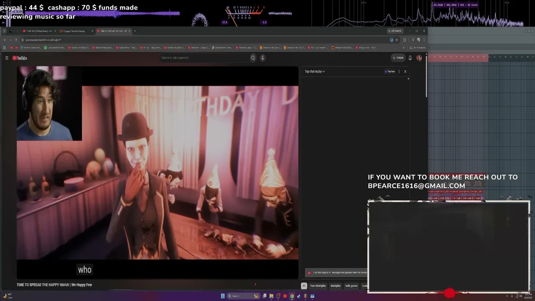Go to the YouTube home logo
The width and height of the screenshot is (535, 301).
[20, 58]
